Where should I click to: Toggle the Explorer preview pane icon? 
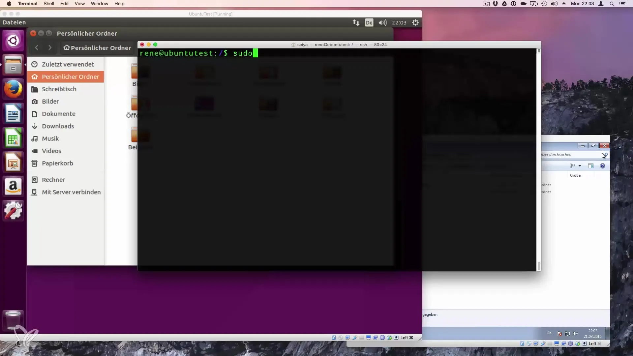tap(591, 166)
